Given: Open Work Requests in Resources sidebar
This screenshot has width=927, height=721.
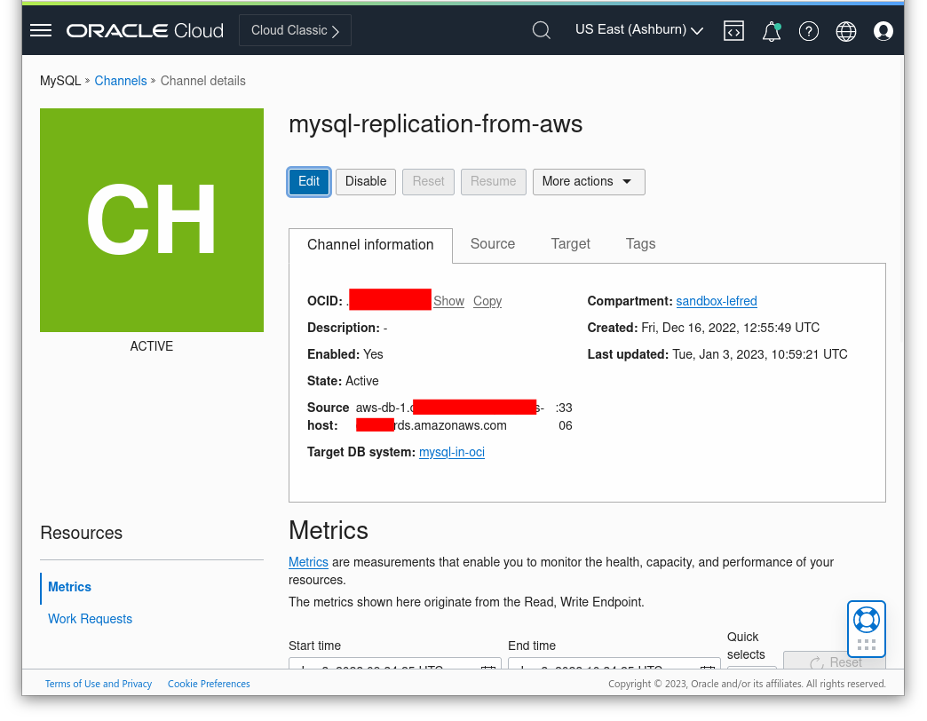Looking at the screenshot, I should (90, 619).
